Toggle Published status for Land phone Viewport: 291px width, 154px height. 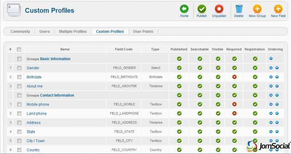179,113
